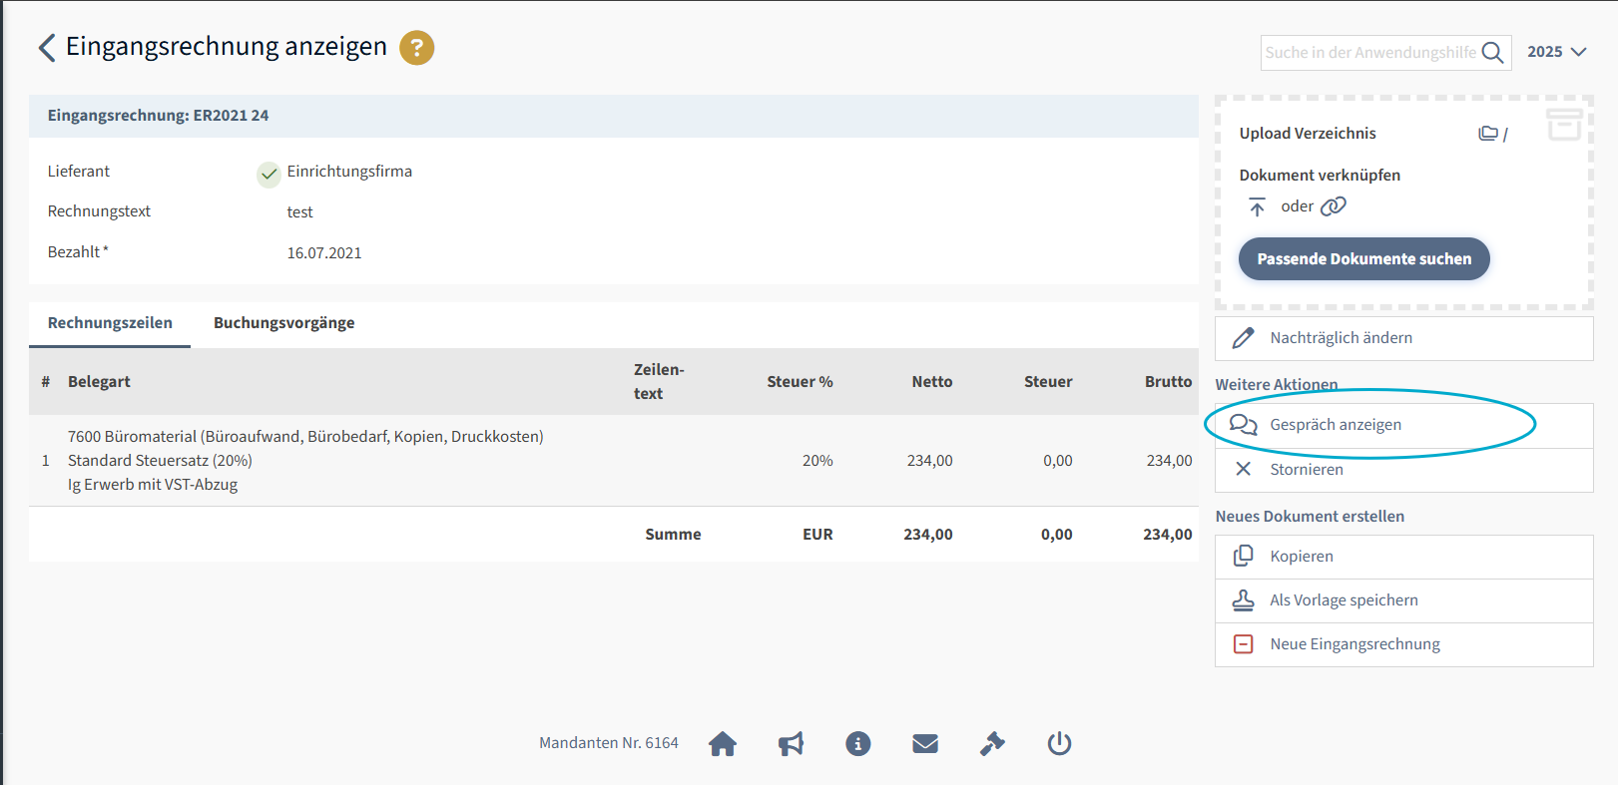Click the gavel icon in the footer

[x=992, y=744]
